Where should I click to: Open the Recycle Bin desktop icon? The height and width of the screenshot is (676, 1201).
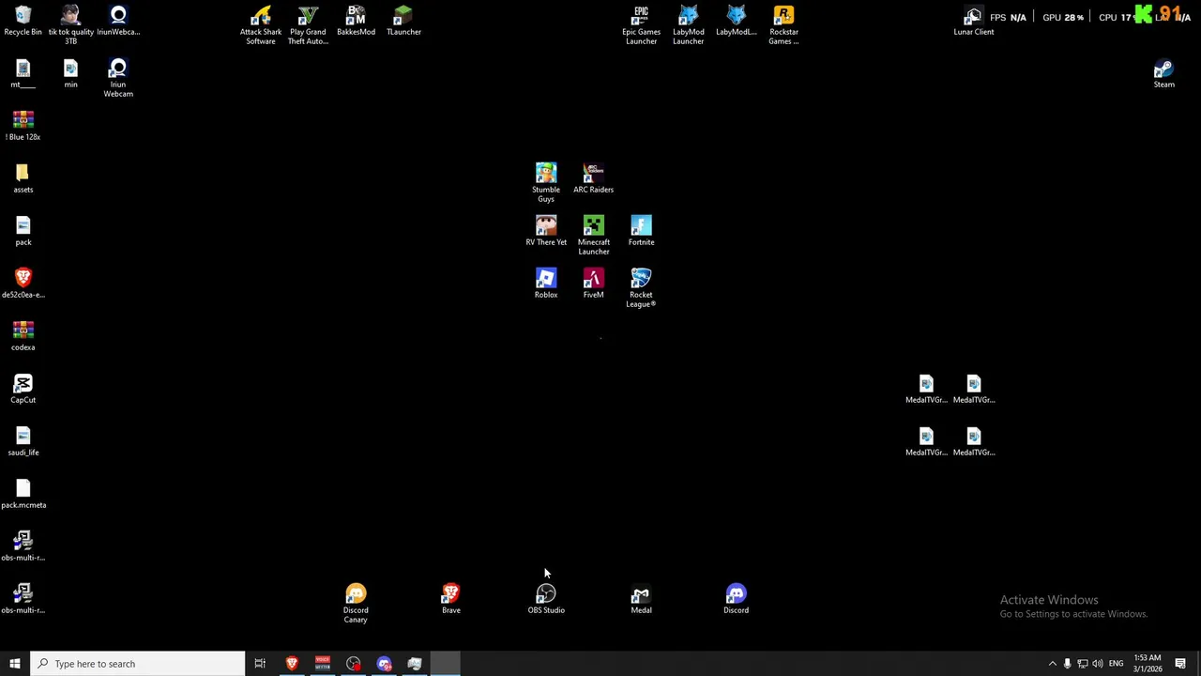pyautogui.click(x=23, y=21)
